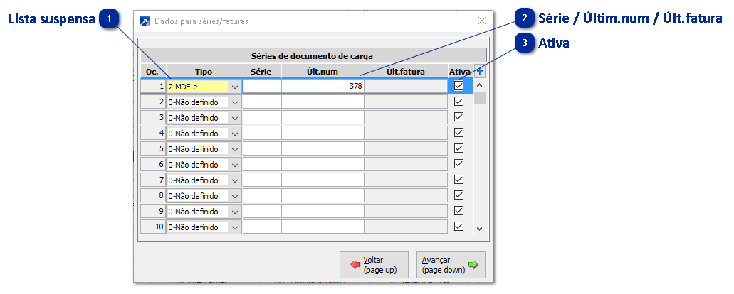Click the Últ.num field showing 378
Image resolution: width=734 pixels, height=294 pixels.
pos(323,86)
